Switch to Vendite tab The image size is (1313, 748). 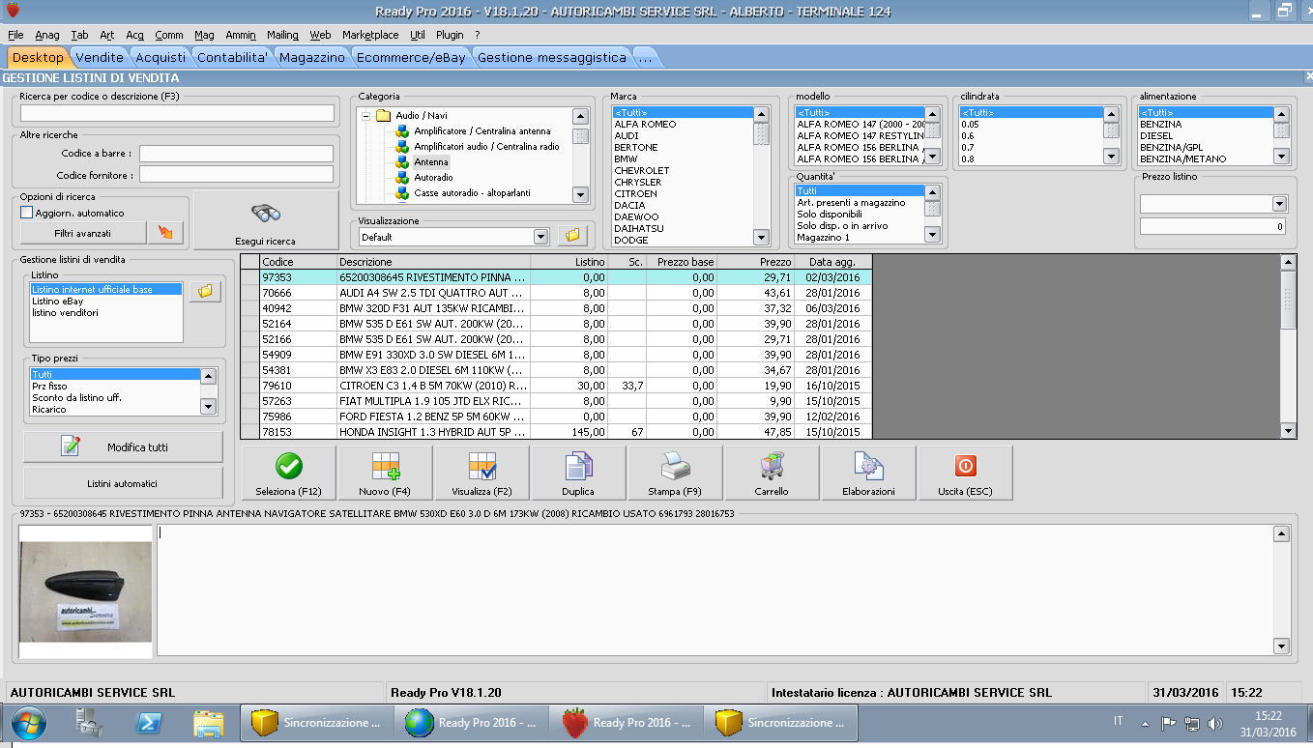(100, 57)
